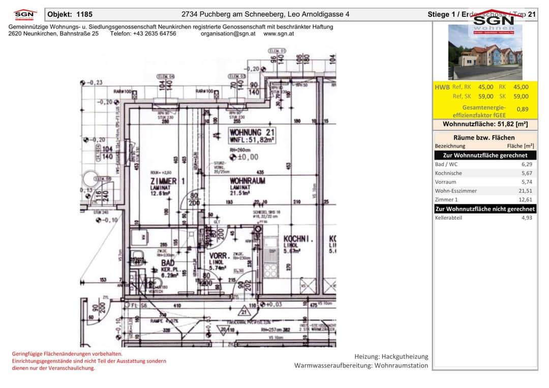Open the building photo thumbnail
This screenshot has height=388, width=549.
tap(485, 52)
